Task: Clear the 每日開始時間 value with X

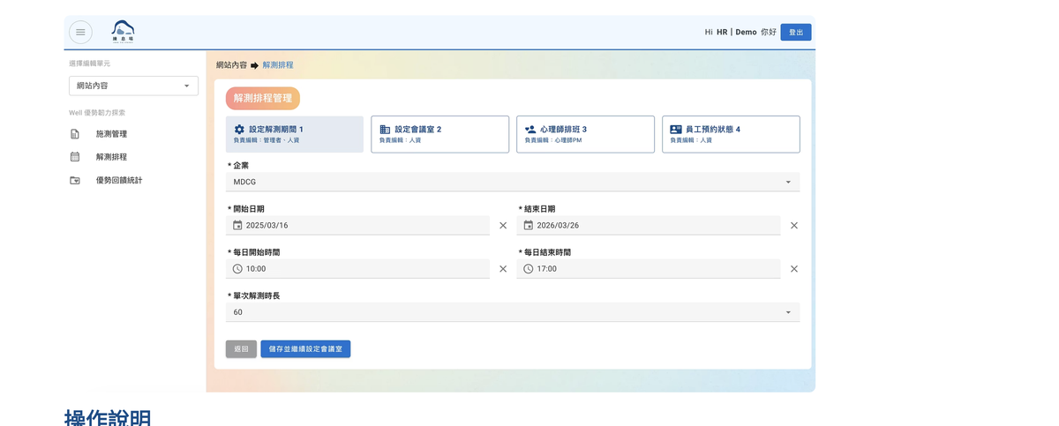Action: [503, 269]
